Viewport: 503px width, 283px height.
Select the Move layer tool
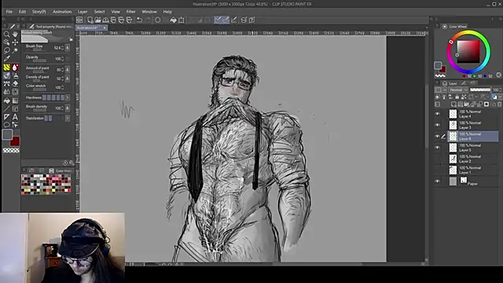pos(15,42)
